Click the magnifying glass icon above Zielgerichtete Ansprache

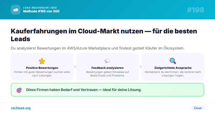(x=173, y=61)
